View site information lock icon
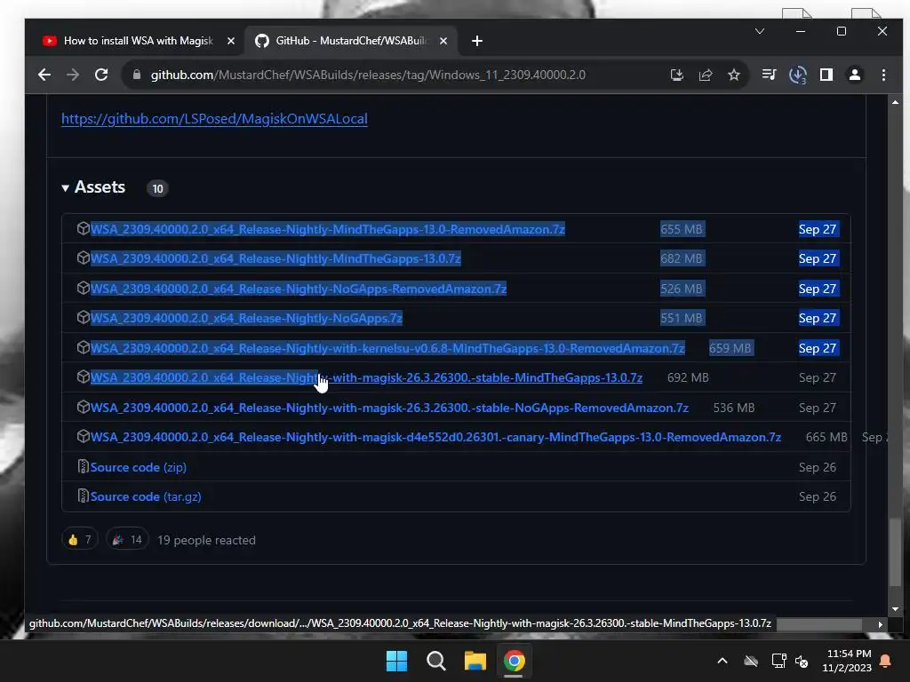This screenshot has height=682, width=910. coord(136,75)
